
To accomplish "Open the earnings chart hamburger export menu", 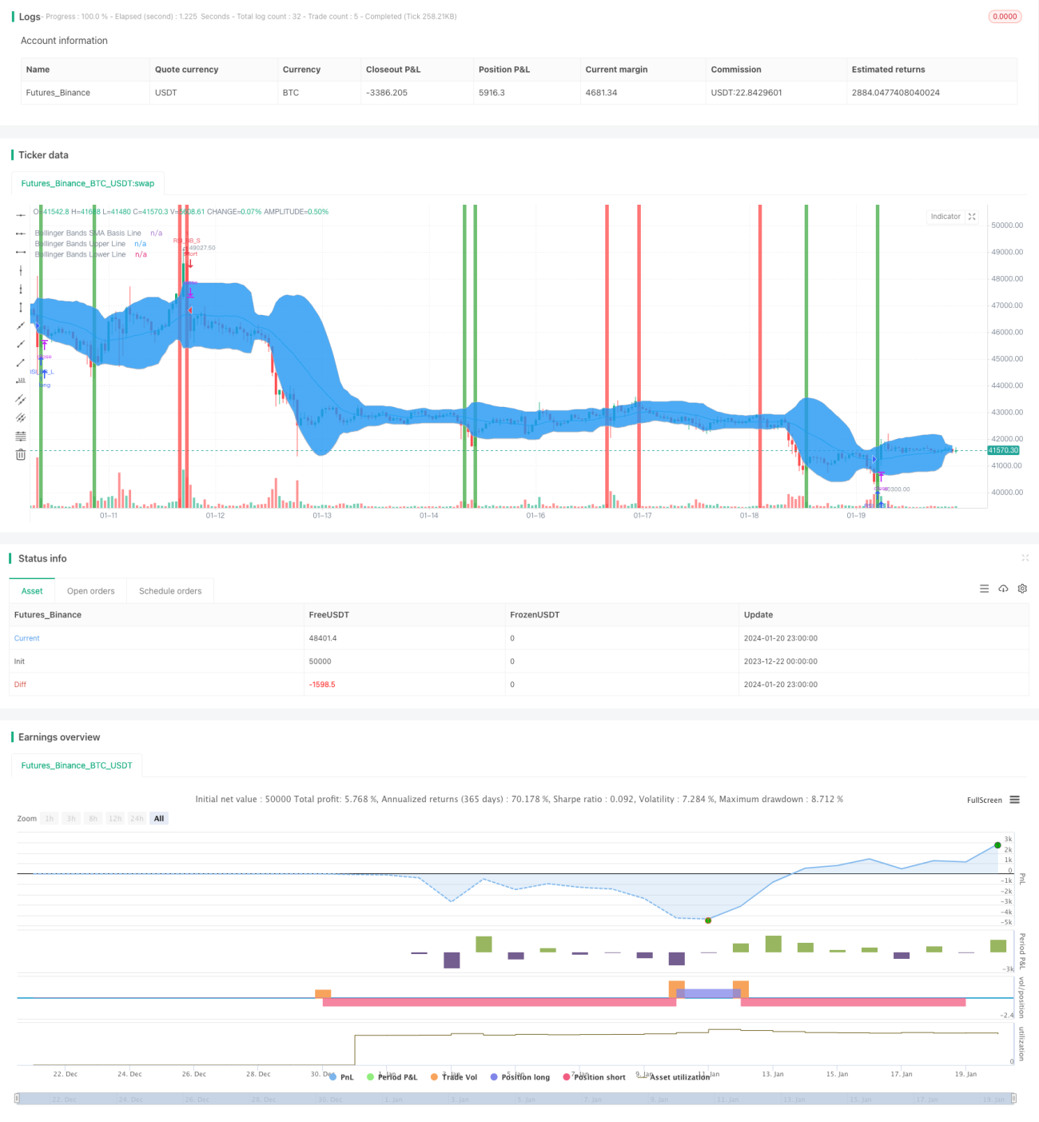I will [1014, 800].
